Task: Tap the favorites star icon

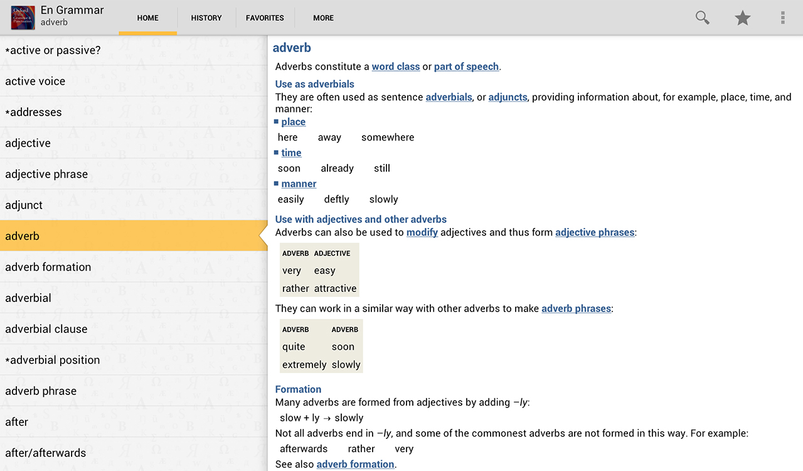Action: click(743, 18)
